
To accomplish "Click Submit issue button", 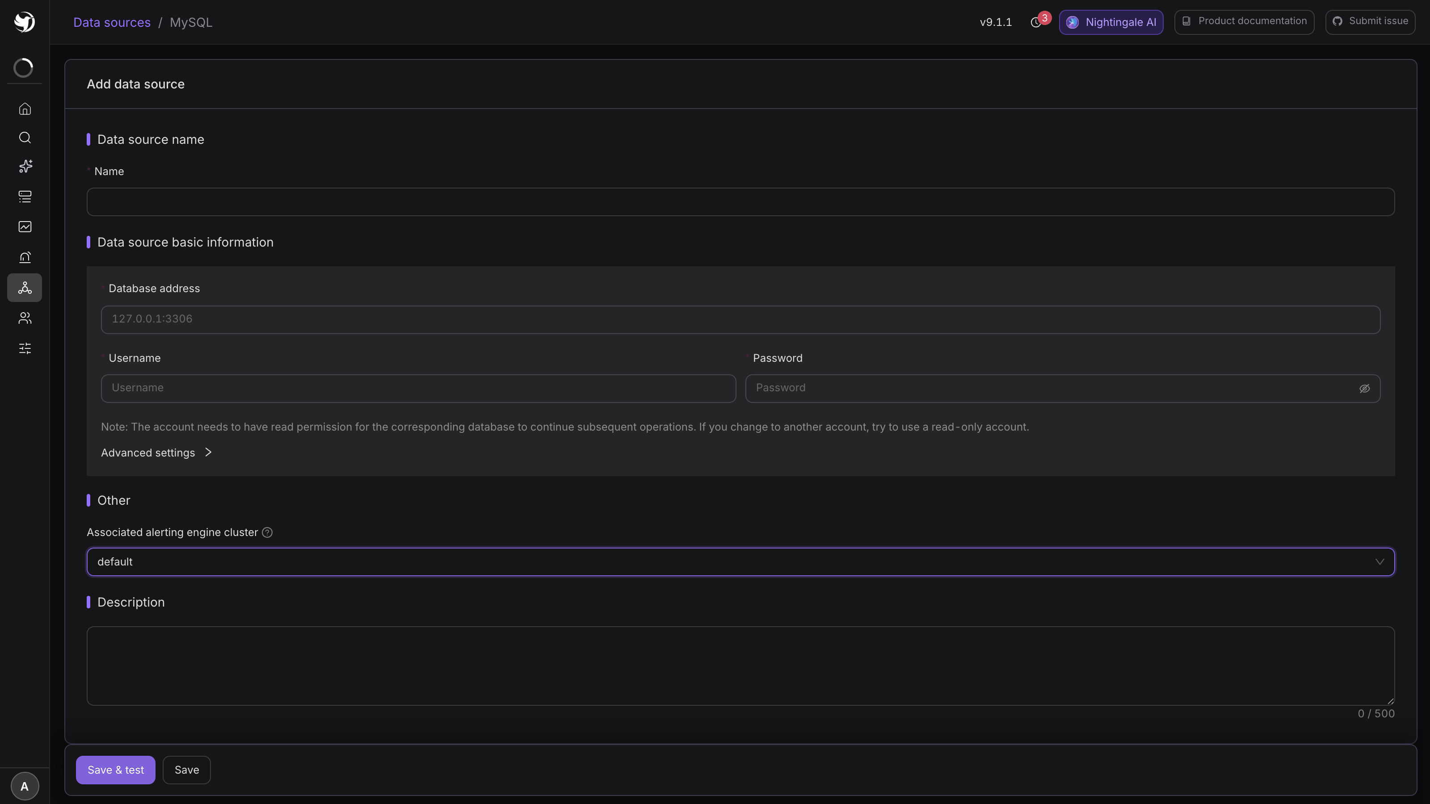I will pos(1370,21).
